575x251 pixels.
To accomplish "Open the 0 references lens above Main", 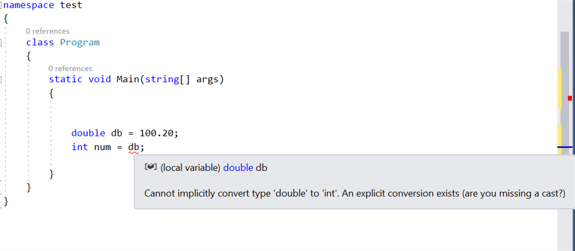I will [70, 69].
